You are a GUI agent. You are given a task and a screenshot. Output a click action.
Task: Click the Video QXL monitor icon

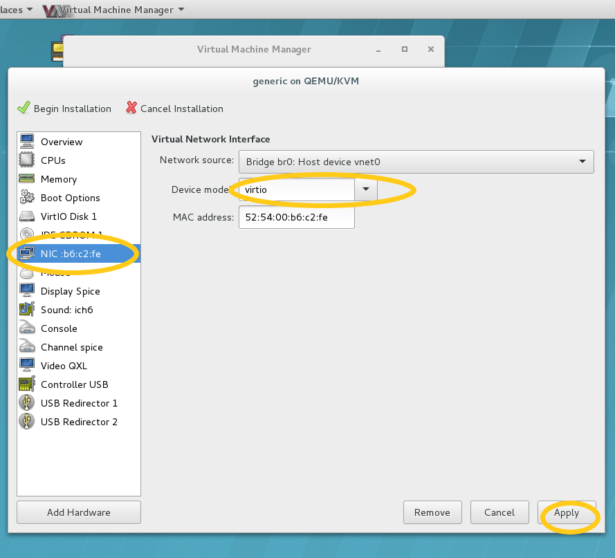(x=27, y=365)
